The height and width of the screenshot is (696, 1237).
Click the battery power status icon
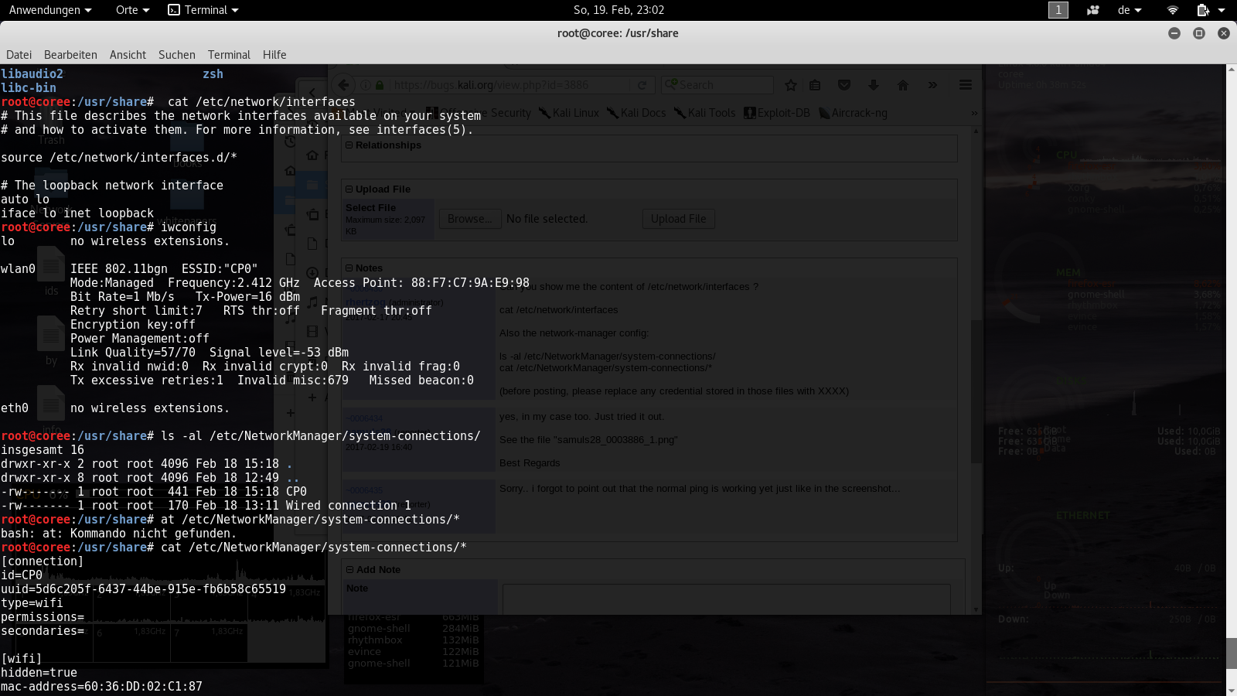pos(1203,10)
